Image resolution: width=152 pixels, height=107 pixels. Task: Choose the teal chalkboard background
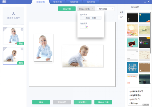click(132, 43)
